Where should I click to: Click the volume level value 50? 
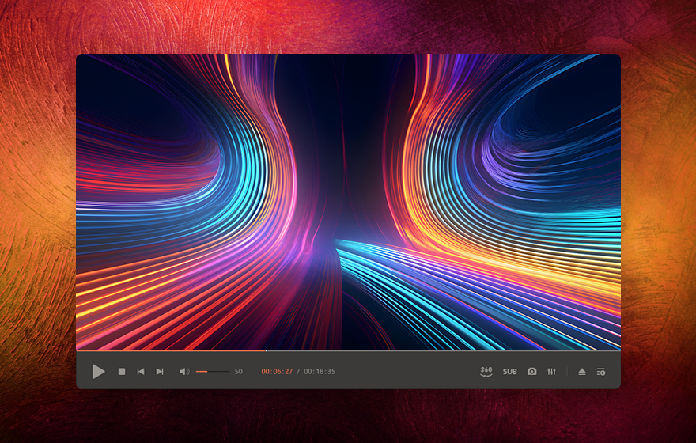point(239,372)
